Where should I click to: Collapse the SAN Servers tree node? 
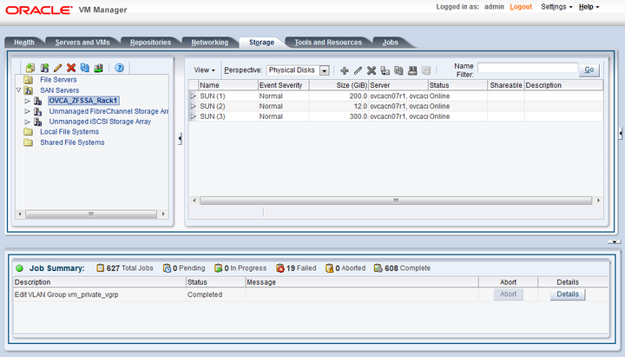(18, 90)
